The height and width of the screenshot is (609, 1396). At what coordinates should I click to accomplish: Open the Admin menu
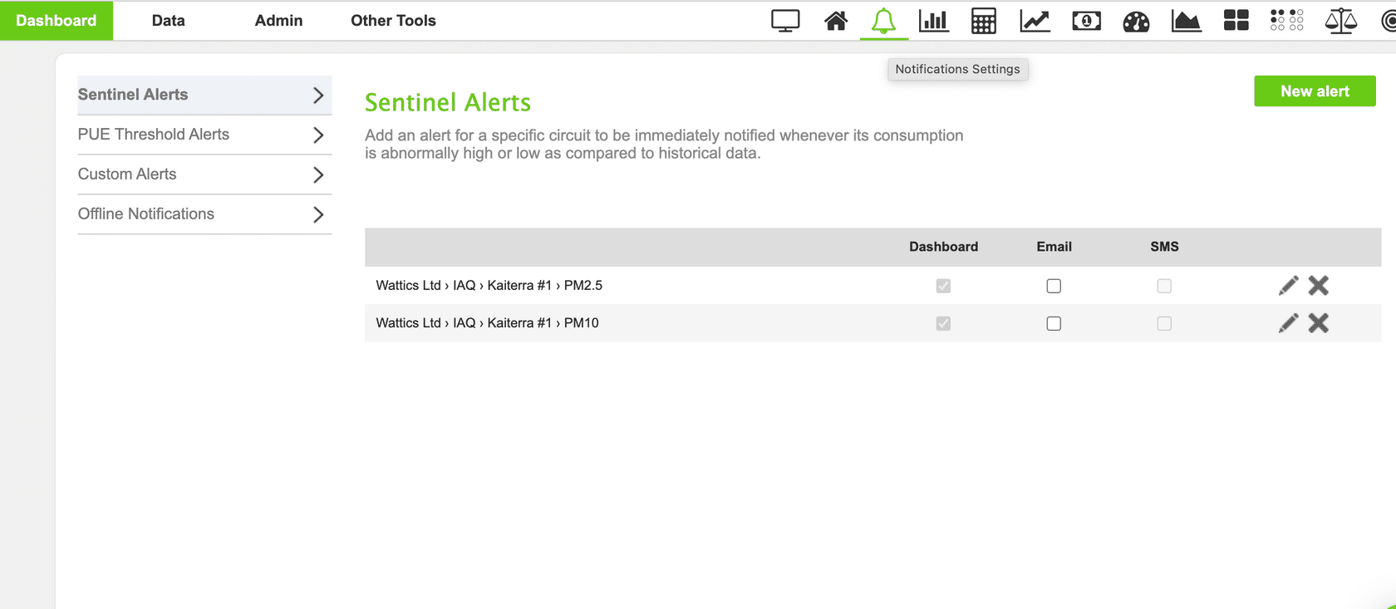(278, 21)
